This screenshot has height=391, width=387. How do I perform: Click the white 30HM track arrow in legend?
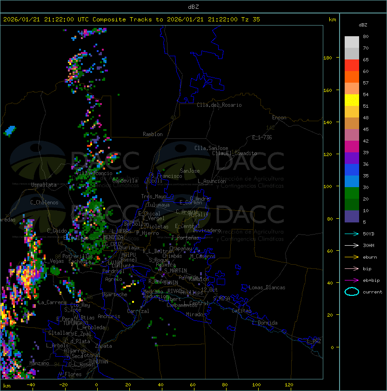(x=352, y=246)
